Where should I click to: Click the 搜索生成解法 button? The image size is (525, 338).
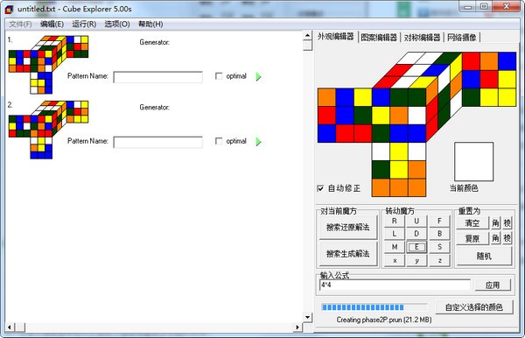pyautogui.click(x=348, y=254)
